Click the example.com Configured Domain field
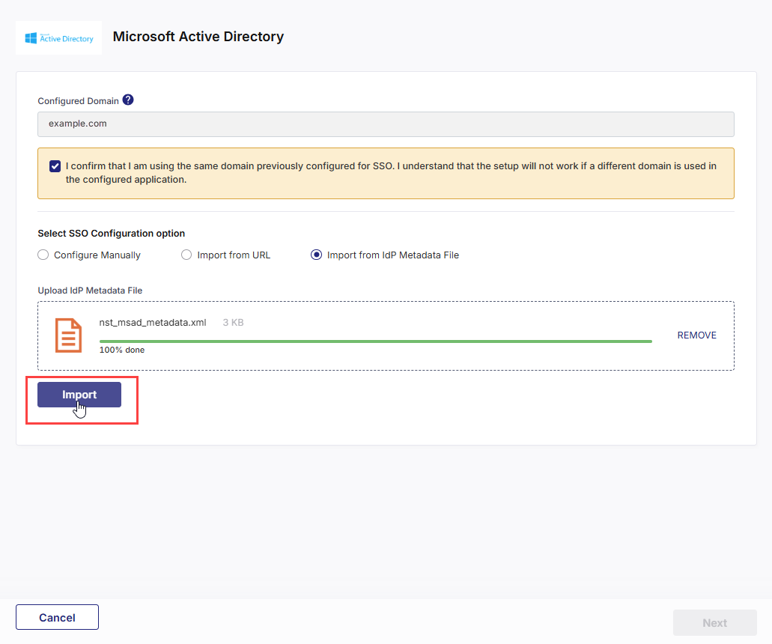The image size is (772, 644). tap(386, 124)
